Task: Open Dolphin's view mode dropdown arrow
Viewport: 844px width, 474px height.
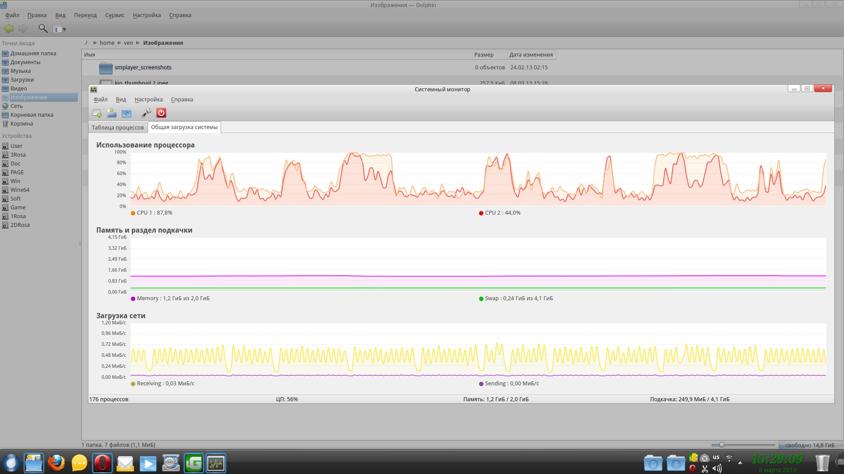Action: coord(64,29)
